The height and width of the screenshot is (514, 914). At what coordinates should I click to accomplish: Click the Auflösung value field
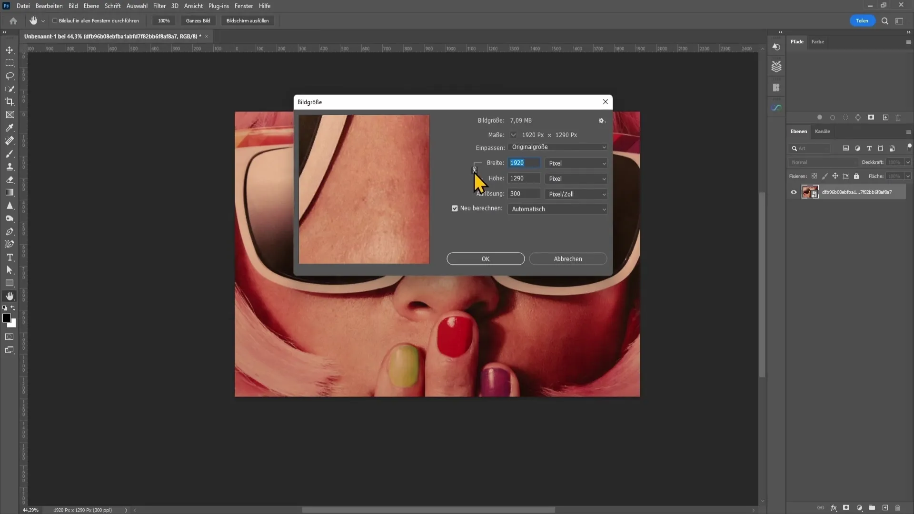click(524, 194)
